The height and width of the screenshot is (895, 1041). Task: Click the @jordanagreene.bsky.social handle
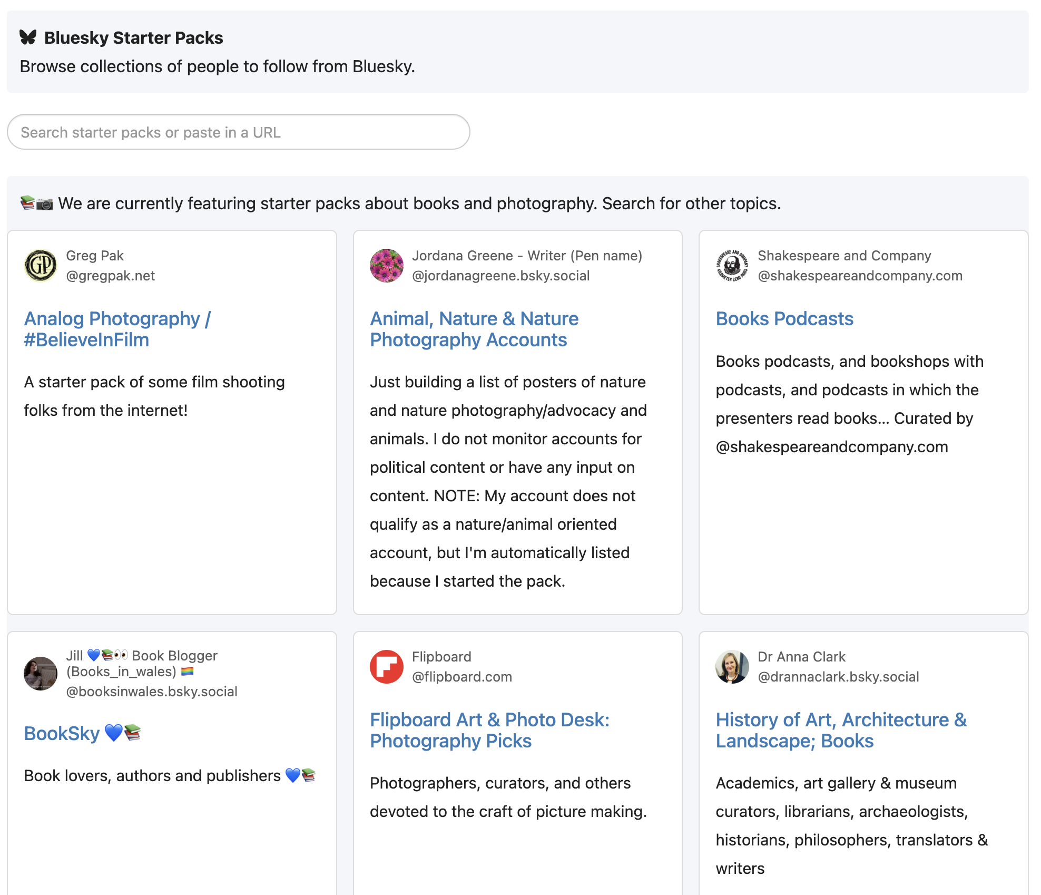501,276
